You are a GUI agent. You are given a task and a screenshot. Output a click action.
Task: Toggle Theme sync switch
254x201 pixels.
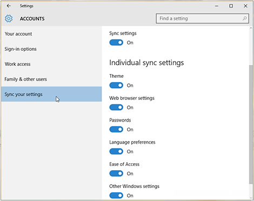pos(116,85)
